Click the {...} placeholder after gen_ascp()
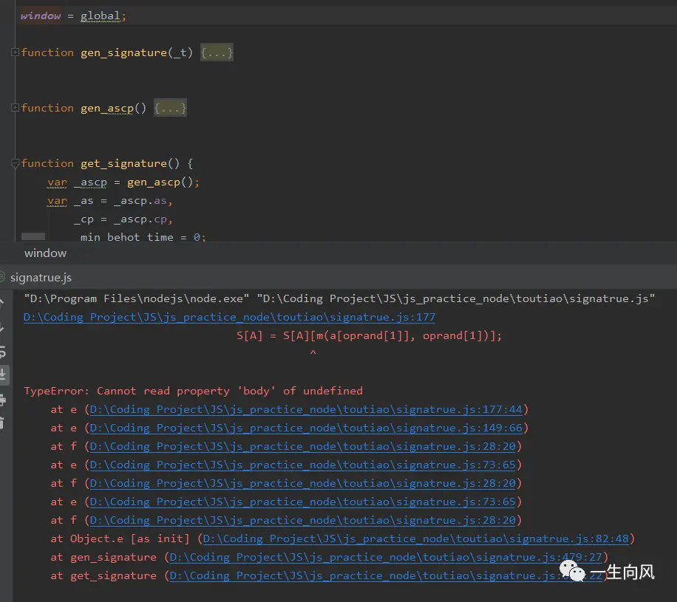Screen dimensions: 677x602 pyautogui.click(x=170, y=108)
